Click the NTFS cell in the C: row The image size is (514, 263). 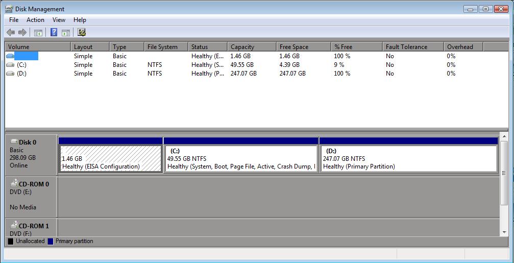point(155,65)
